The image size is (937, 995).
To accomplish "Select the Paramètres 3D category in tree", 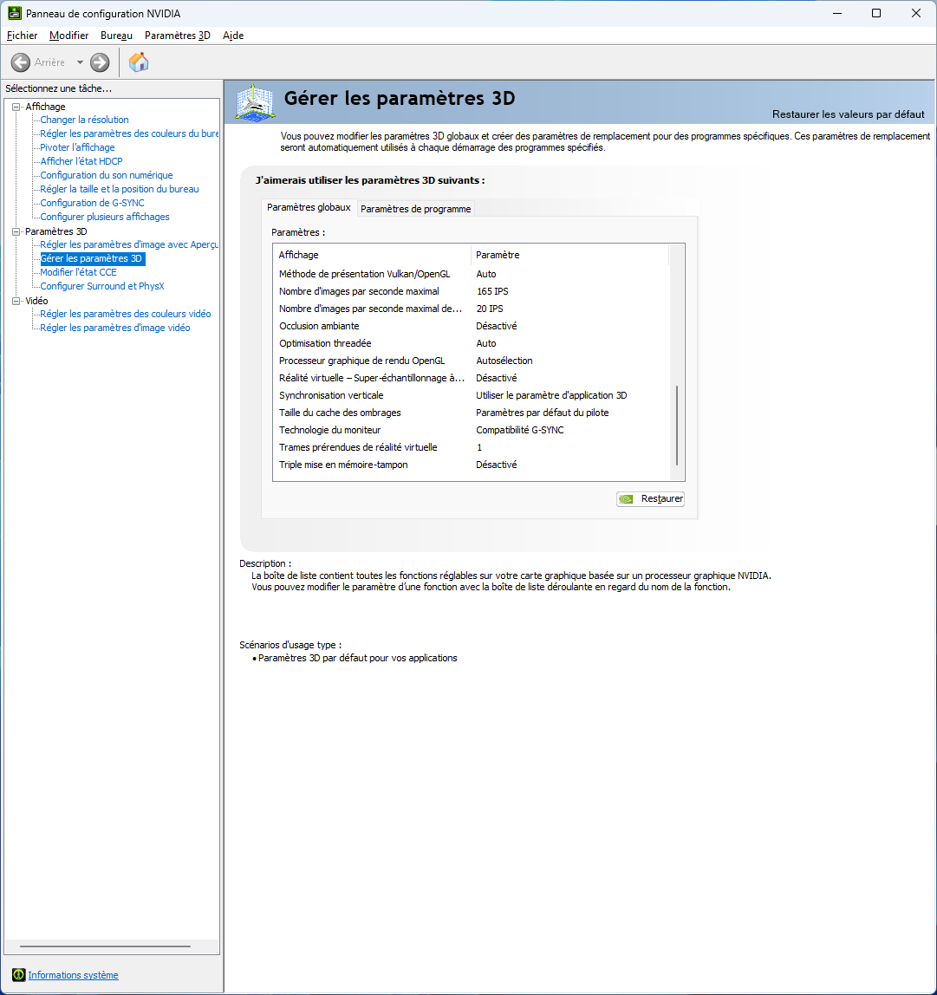I will point(55,231).
